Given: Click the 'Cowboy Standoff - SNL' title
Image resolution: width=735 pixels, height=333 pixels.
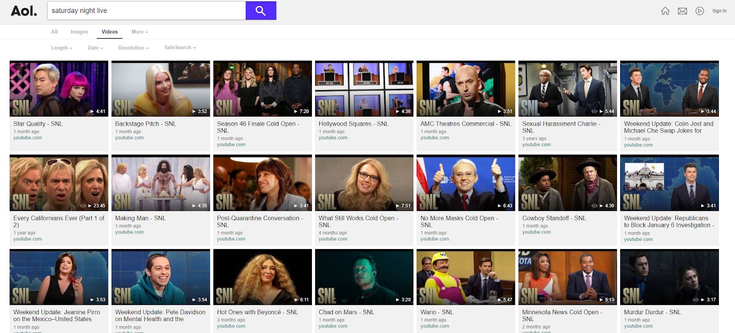Looking at the screenshot, I should (554, 218).
